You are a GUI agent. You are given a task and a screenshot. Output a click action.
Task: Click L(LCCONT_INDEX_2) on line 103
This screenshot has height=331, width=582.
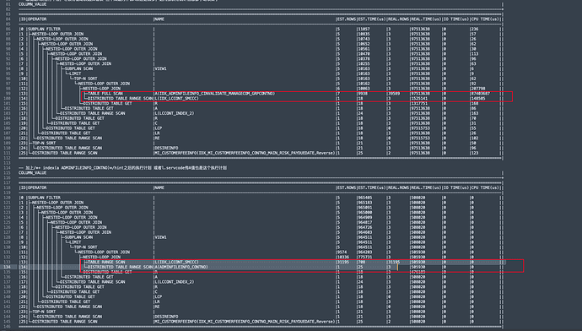[x=175, y=113]
